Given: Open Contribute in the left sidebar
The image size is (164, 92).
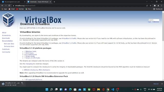Looking at the screenshot, I should tap(6, 49).
